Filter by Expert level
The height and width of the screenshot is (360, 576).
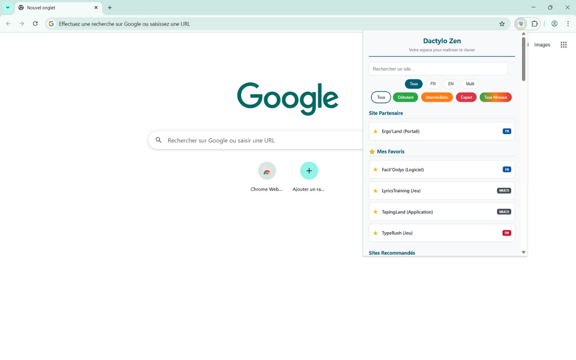click(466, 97)
